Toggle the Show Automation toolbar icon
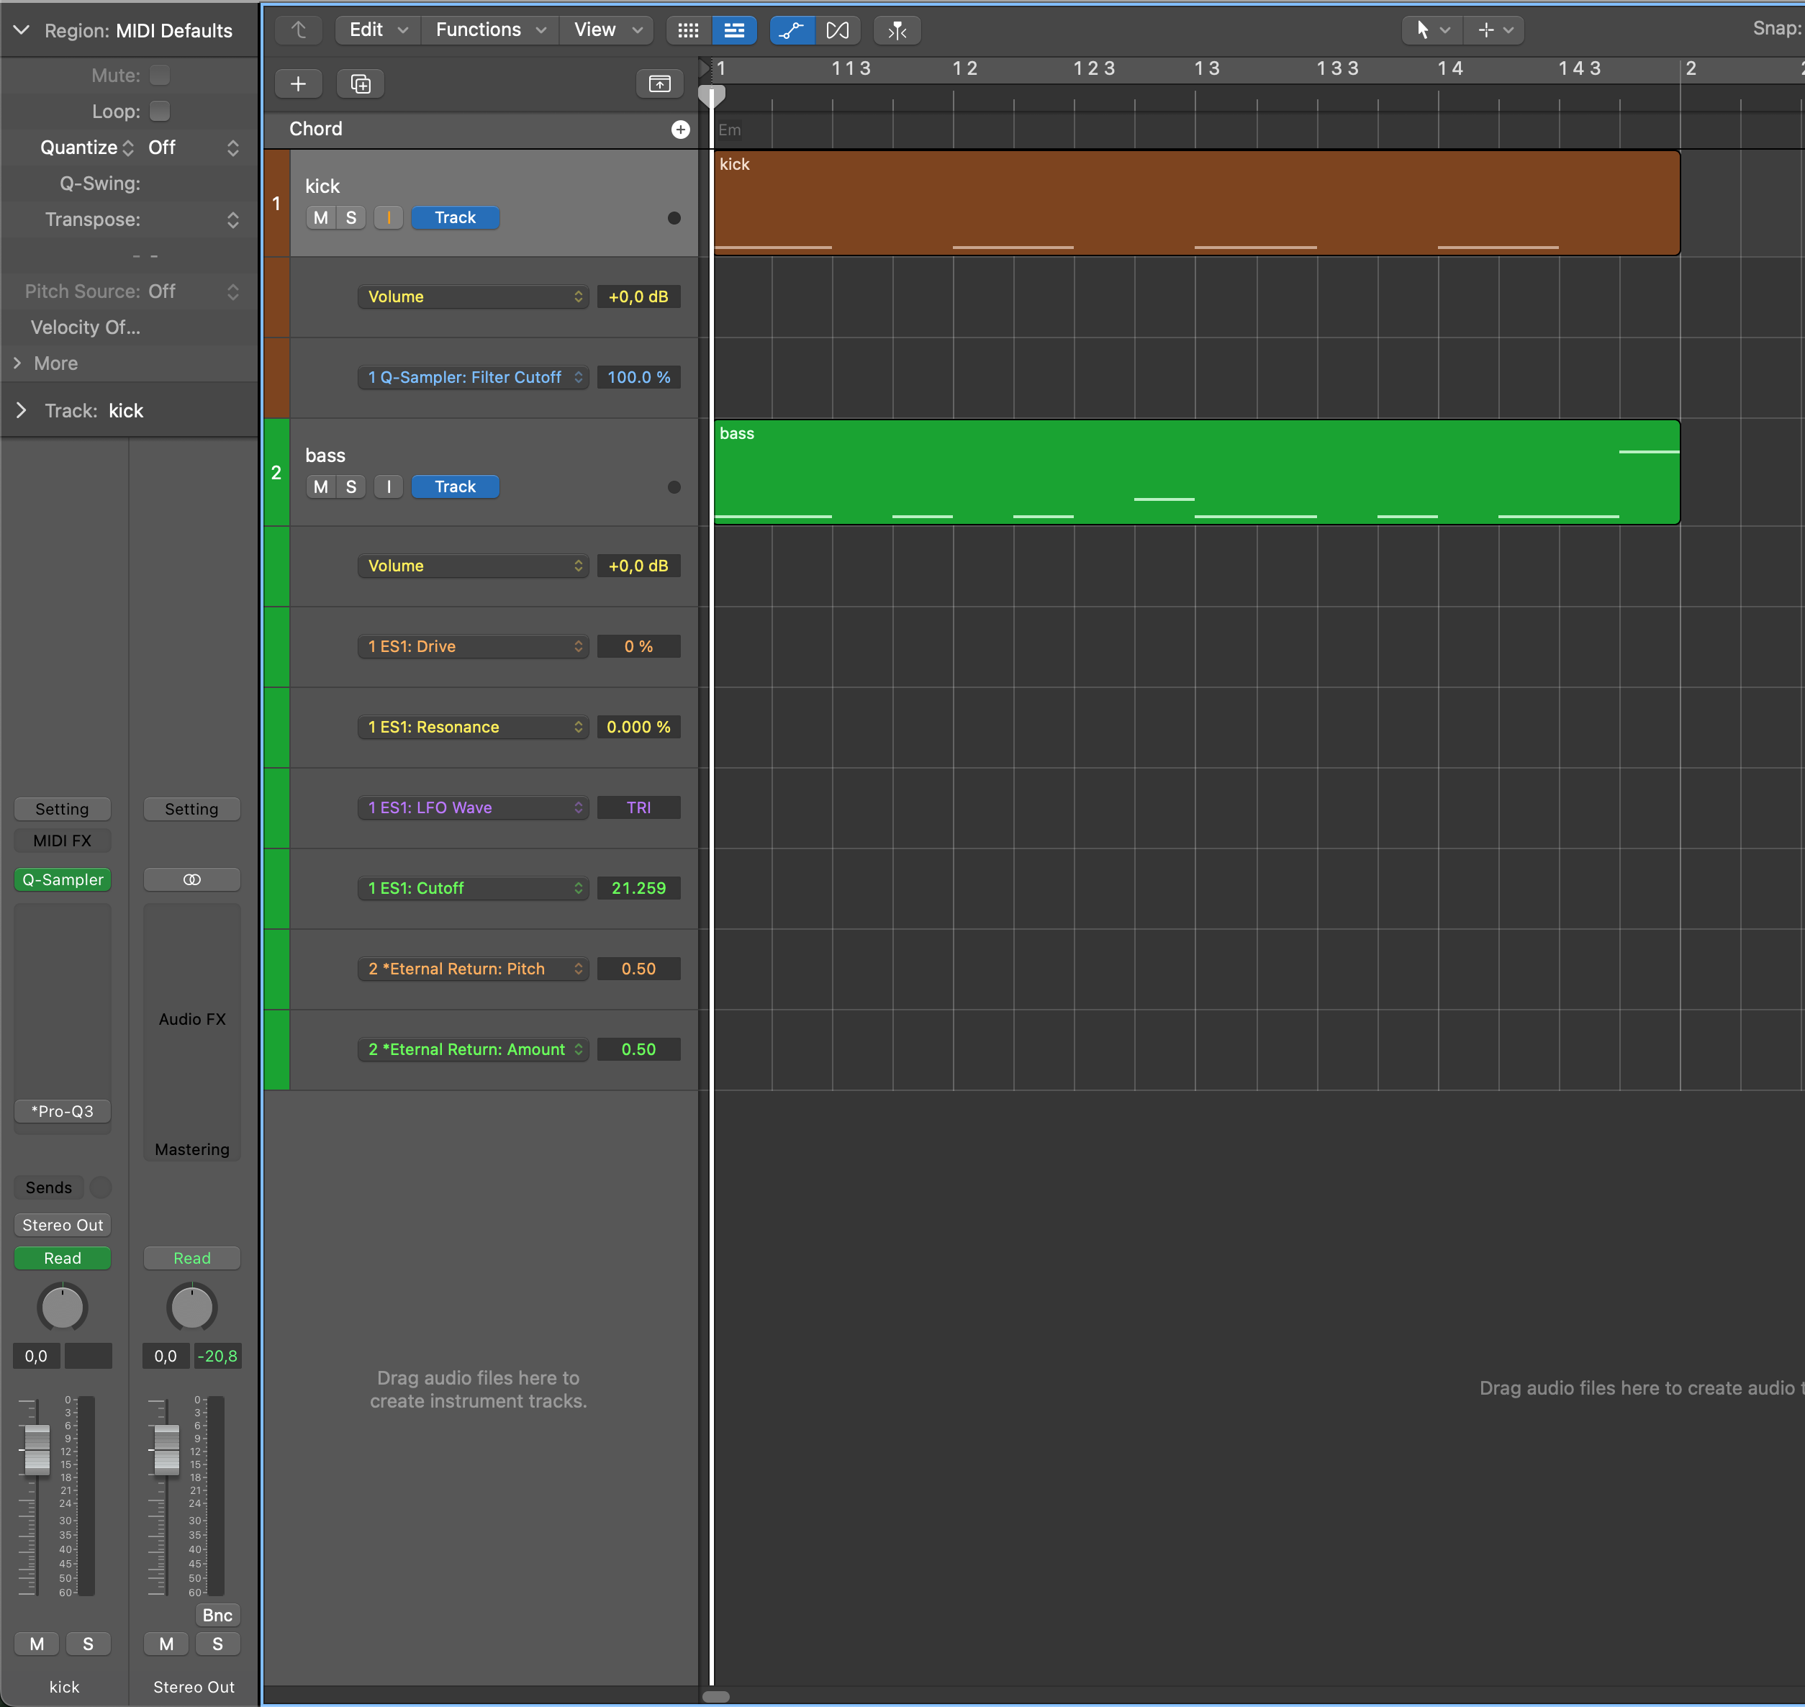 coord(792,30)
